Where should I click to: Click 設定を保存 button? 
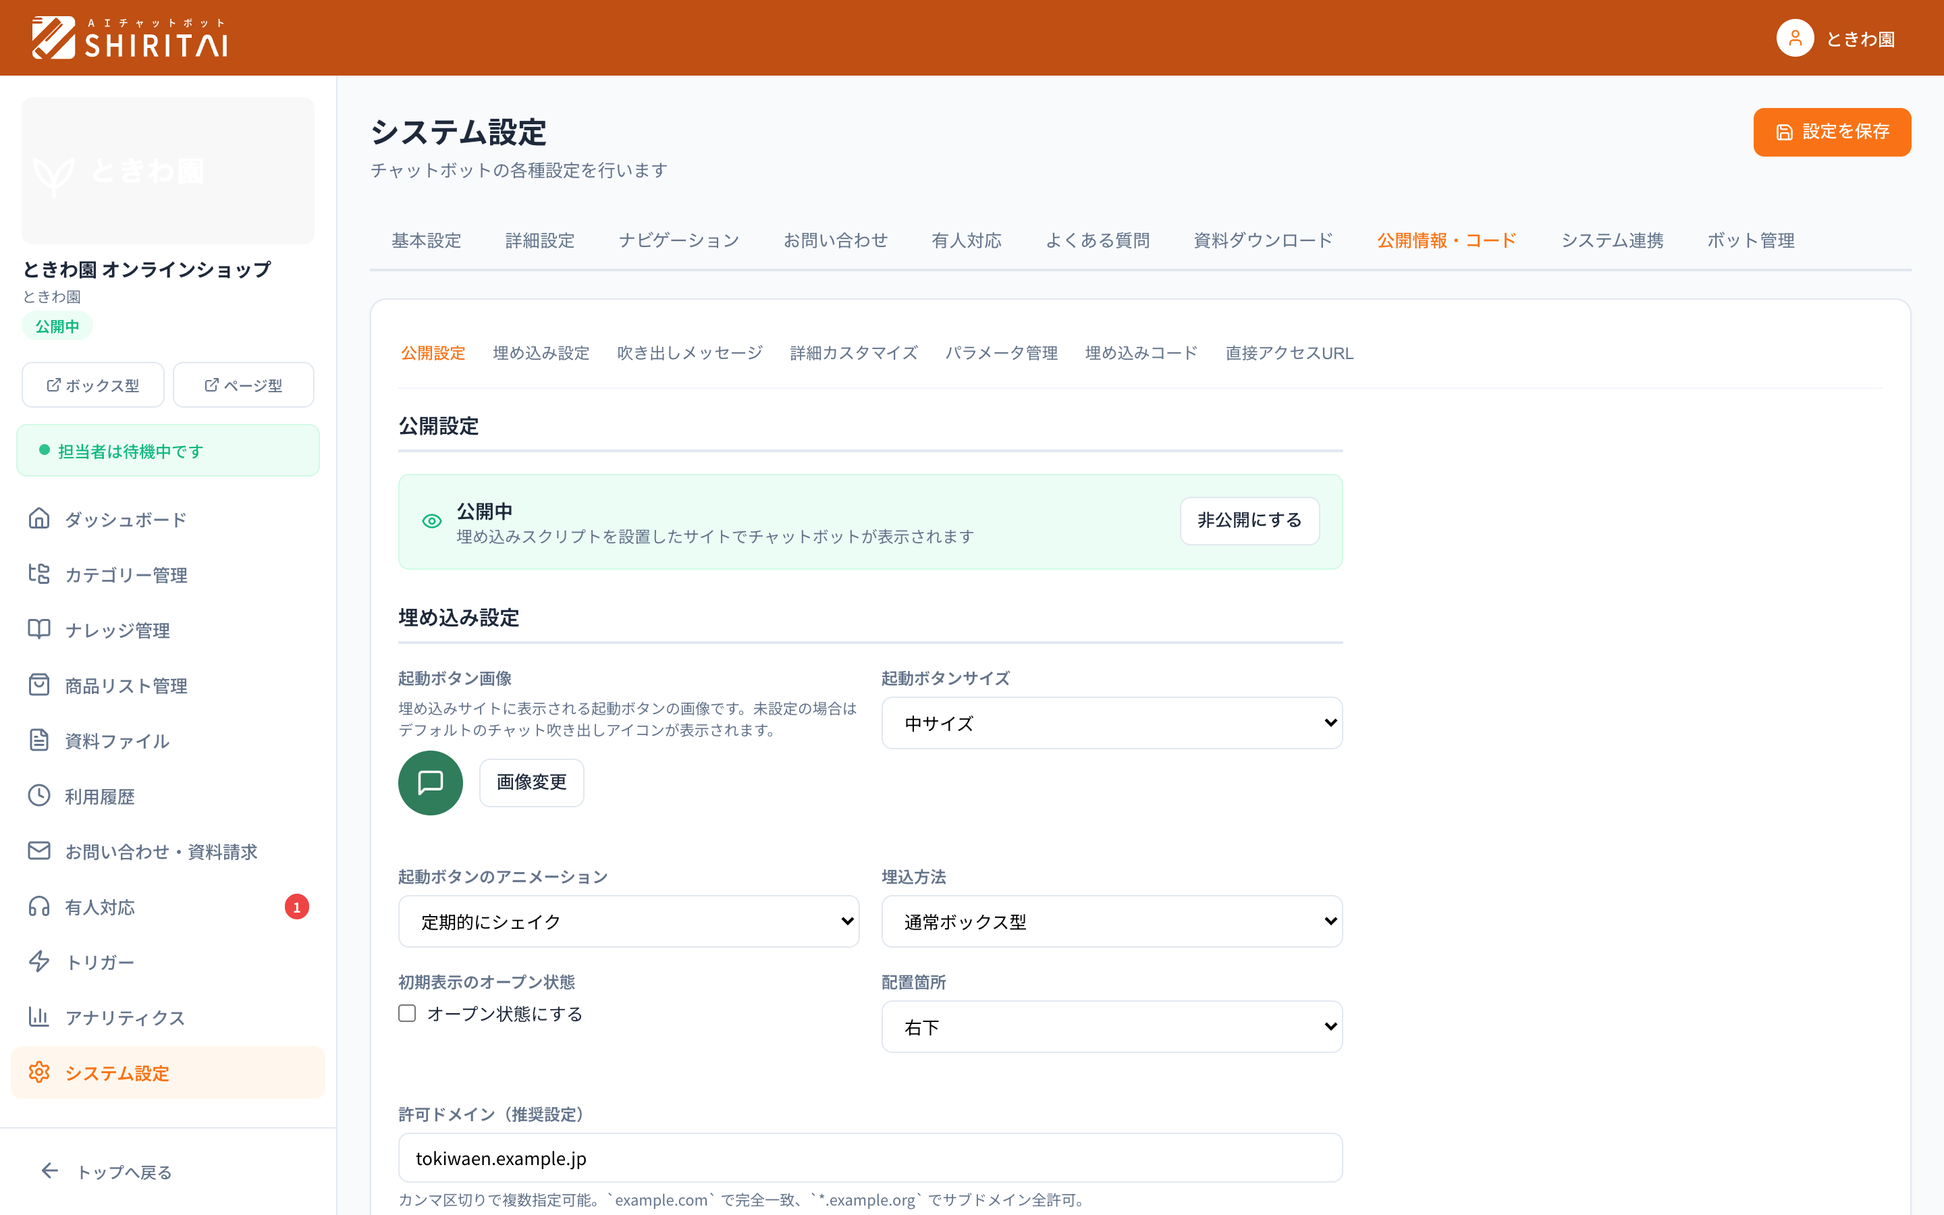1831,132
